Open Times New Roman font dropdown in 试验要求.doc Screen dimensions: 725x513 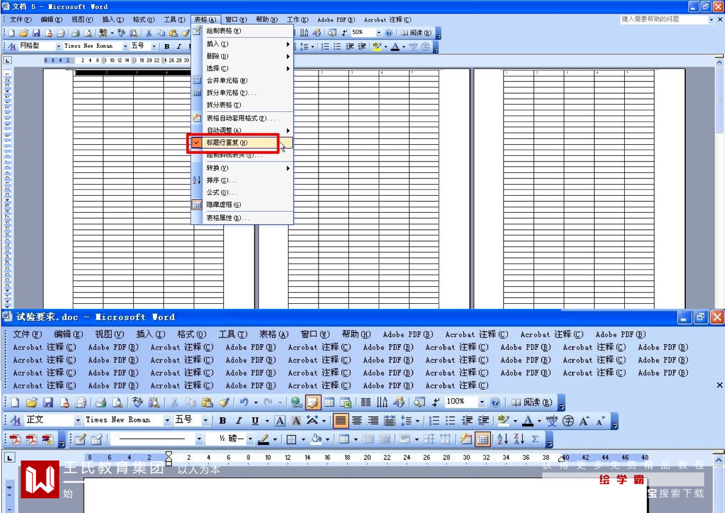pos(167,421)
